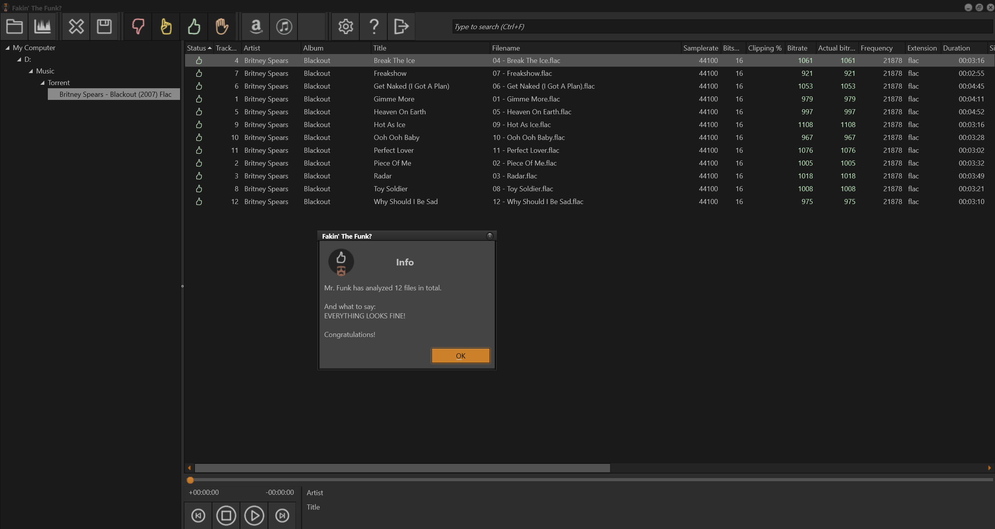The height and width of the screenshot is (529, 995).
Task: Open the Amazon search icon
Action: [256, 26]
